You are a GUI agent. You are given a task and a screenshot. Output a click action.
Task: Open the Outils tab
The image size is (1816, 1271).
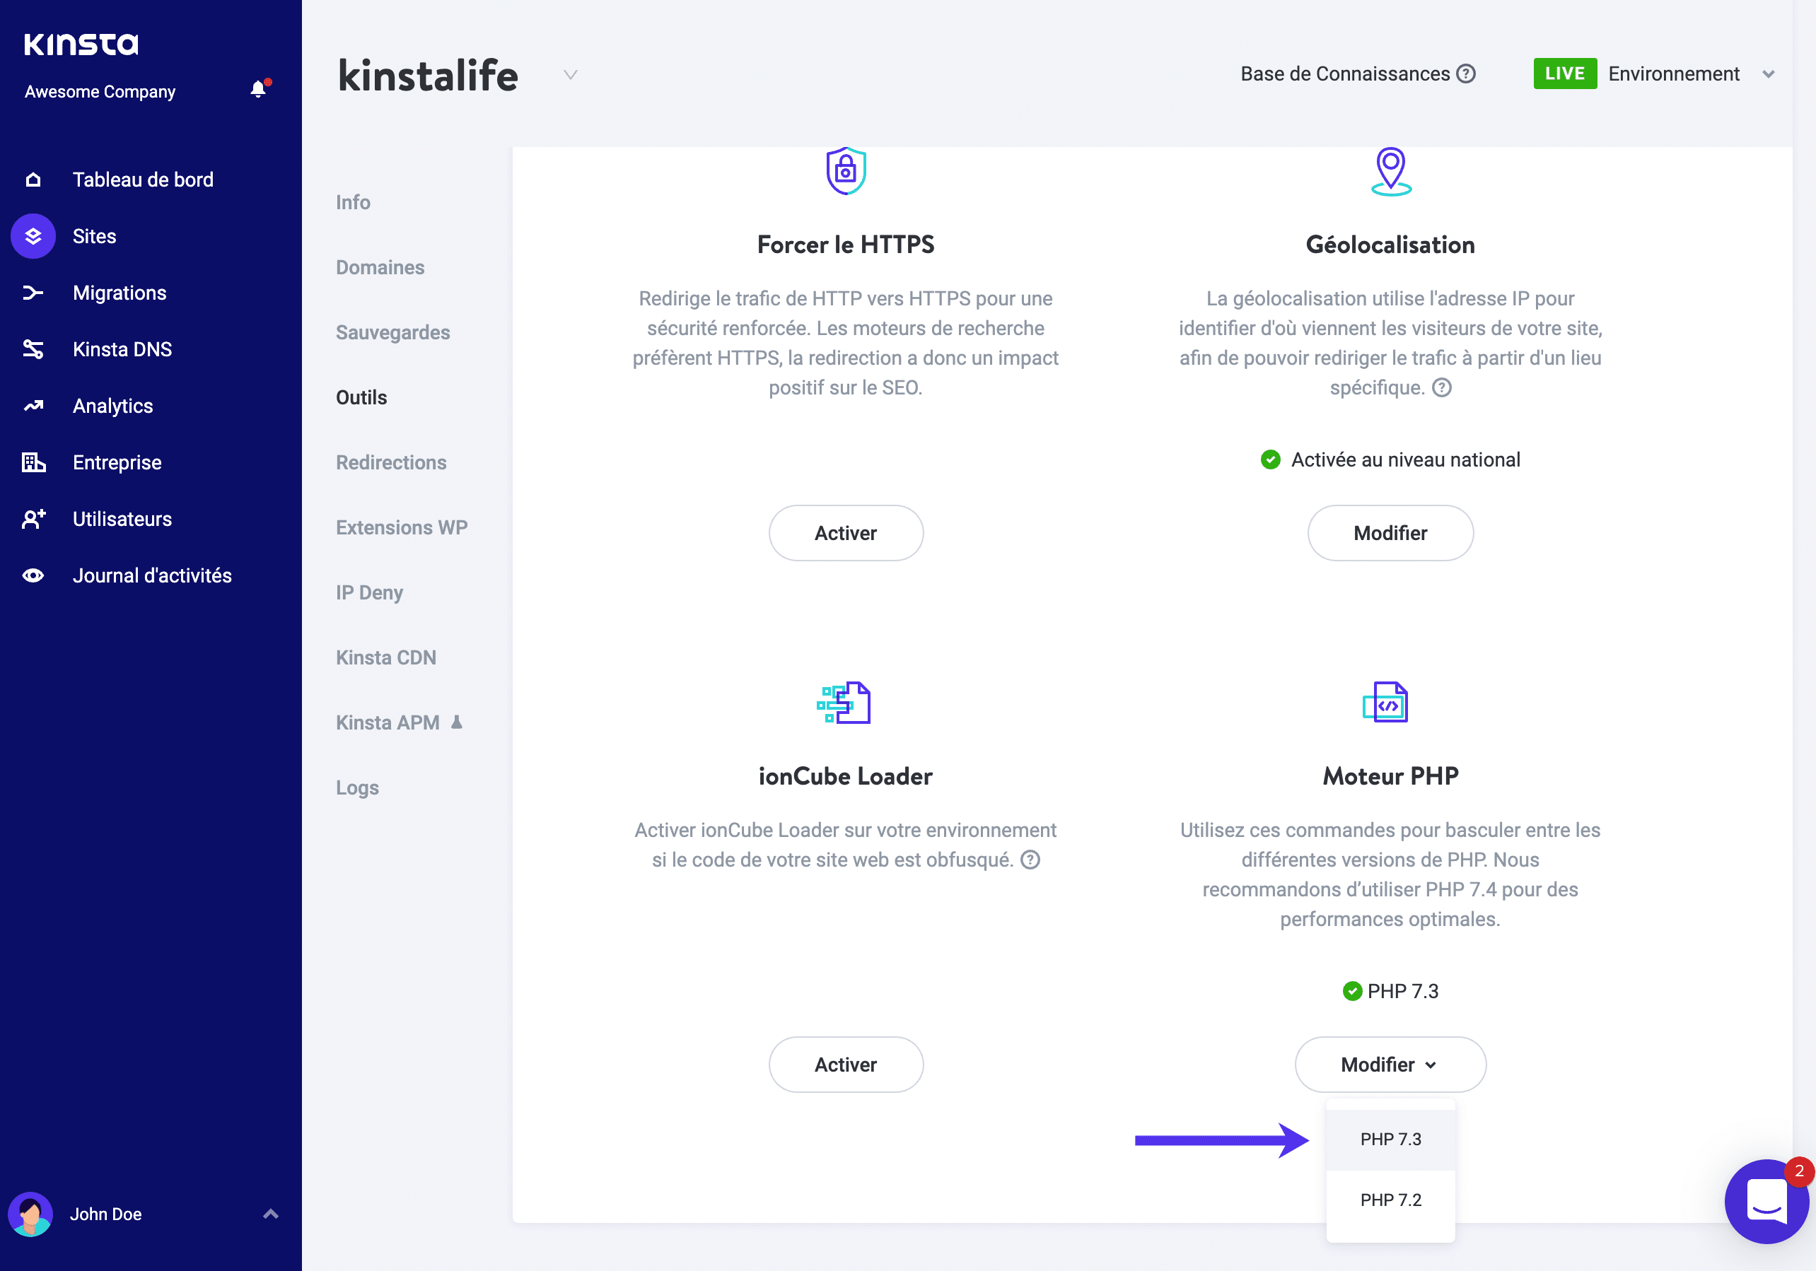(361, 397)
